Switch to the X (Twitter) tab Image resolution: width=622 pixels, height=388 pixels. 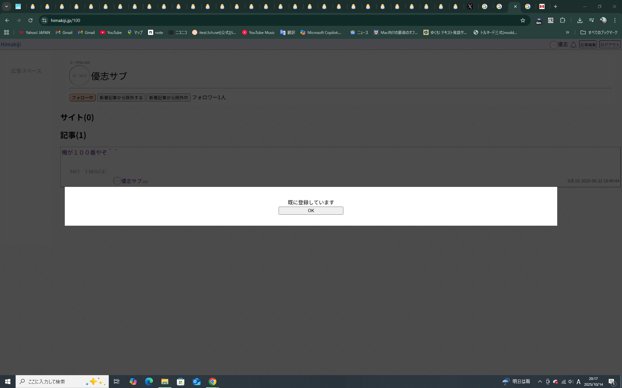pos(470,6)
